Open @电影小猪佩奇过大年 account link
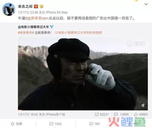 (x=33, y=27)
